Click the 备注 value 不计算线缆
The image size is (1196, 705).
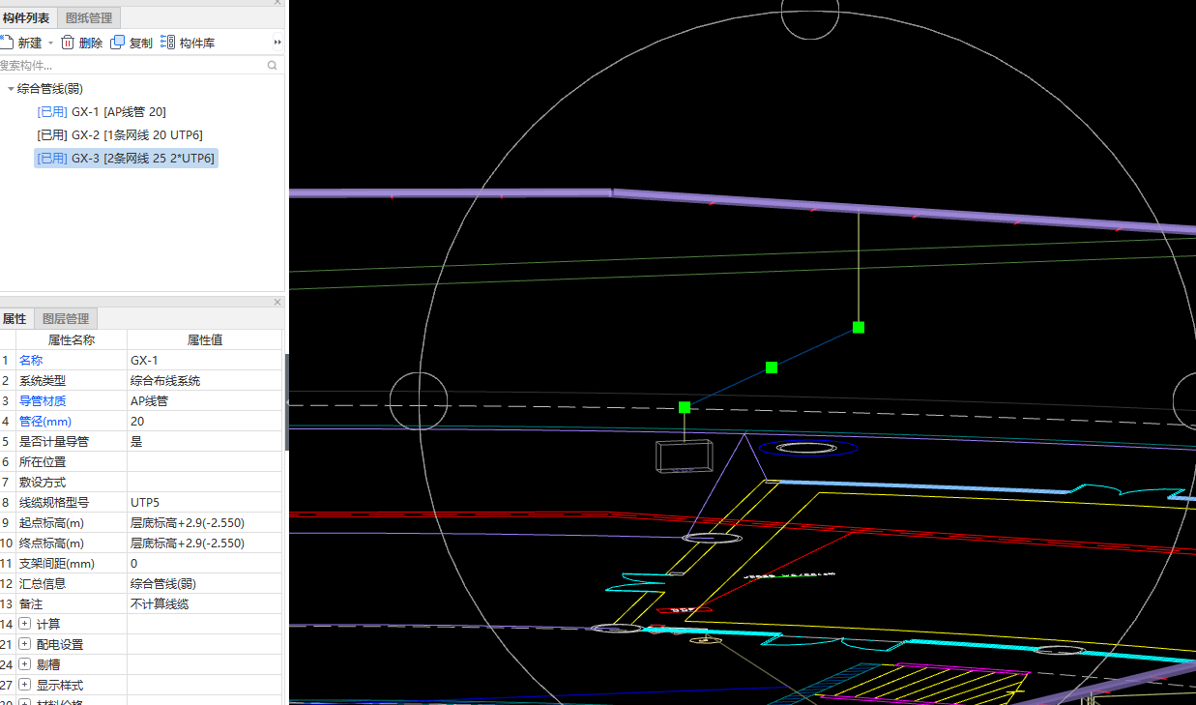pos(204,604)
